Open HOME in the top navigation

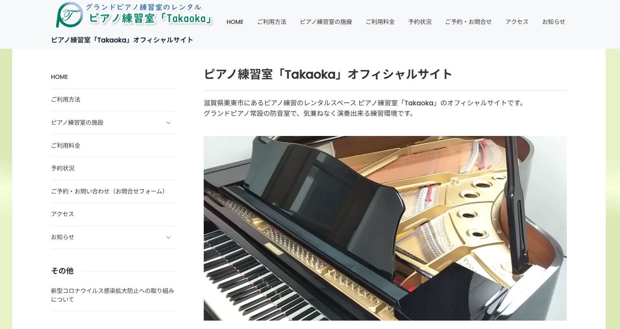coord(235,22)
